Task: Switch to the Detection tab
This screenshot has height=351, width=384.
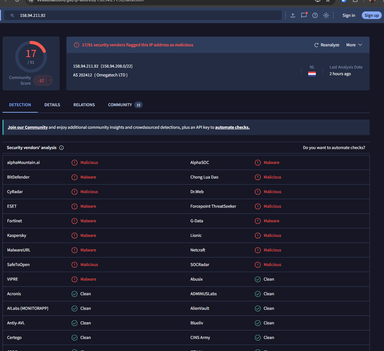Action: point(20,105)
